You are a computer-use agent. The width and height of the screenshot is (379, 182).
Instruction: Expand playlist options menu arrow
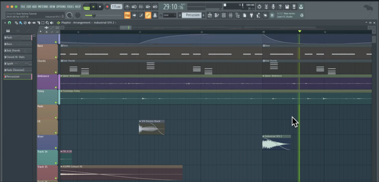(x=5, y=23)
